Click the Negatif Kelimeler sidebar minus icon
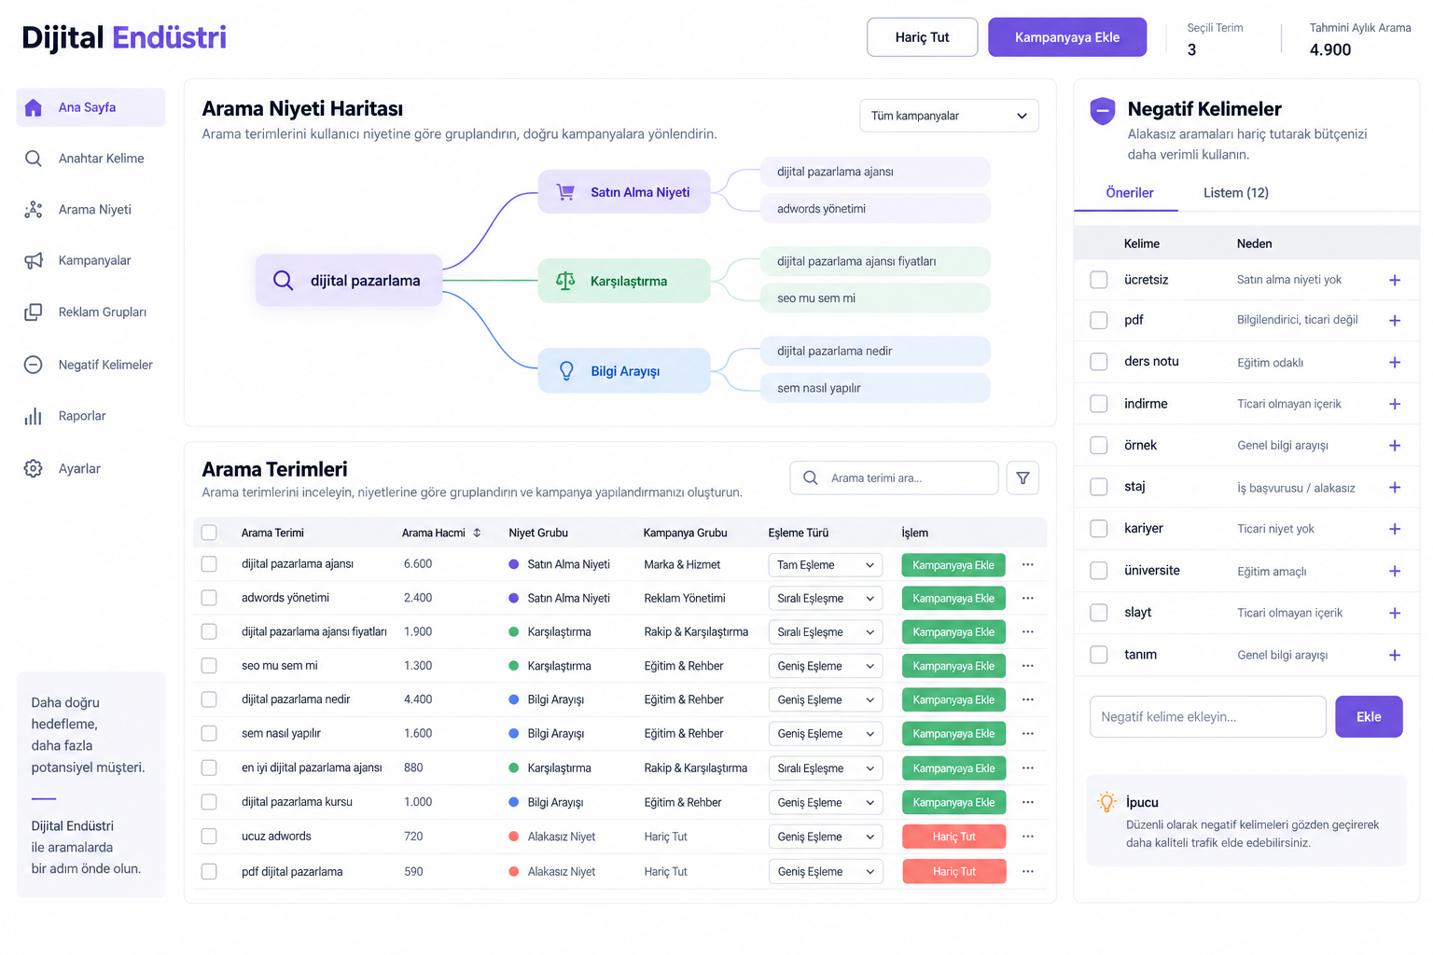The width and height of the screenshot is (1433, 955). pyautogui.click(x=34, y=365)
